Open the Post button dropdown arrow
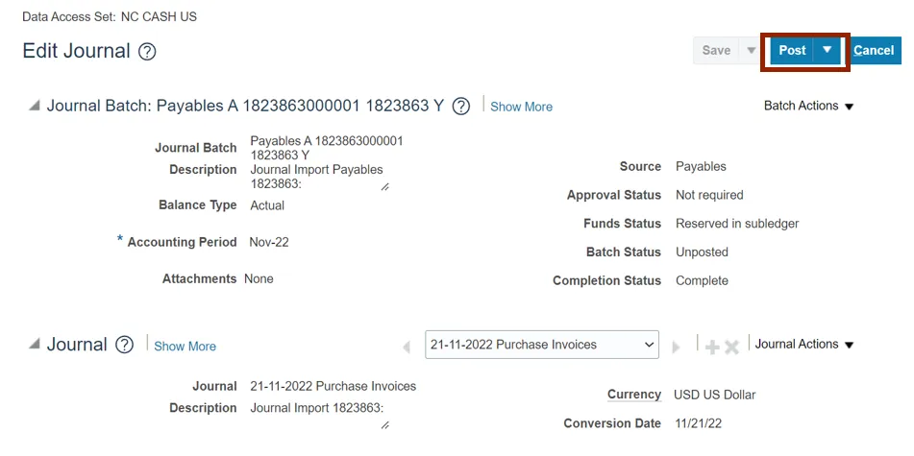 (828, 50)
